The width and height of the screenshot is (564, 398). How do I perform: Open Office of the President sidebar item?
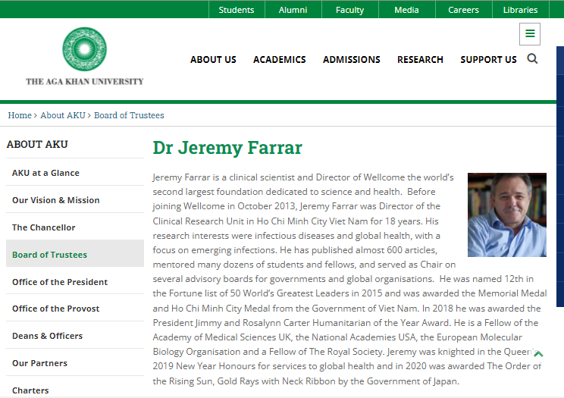pyautogui.click(x=75, y=282)
